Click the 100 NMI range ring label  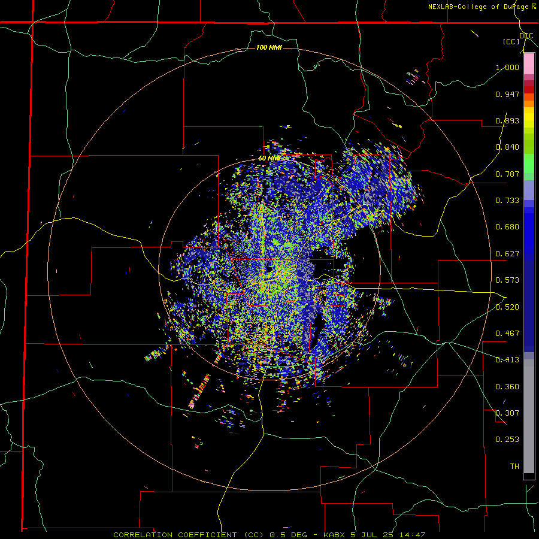(x=269, y=47)
